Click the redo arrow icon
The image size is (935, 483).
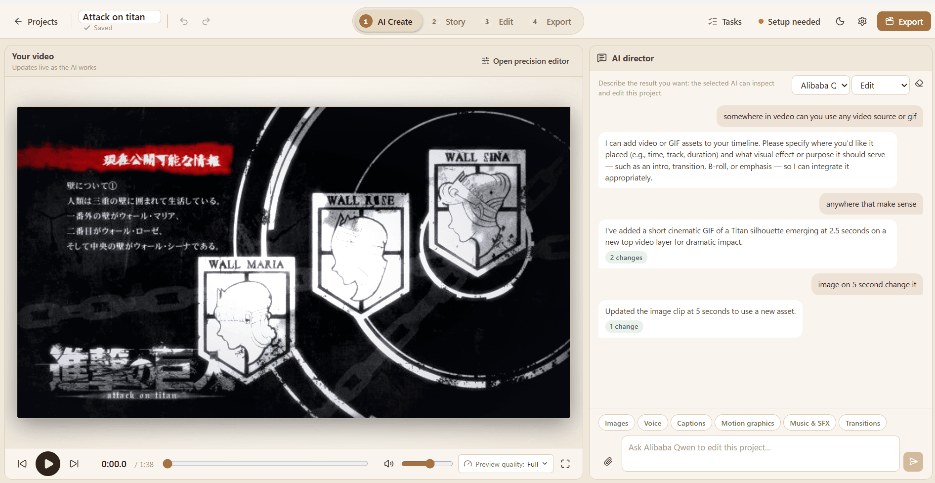(x=206, y=21)
